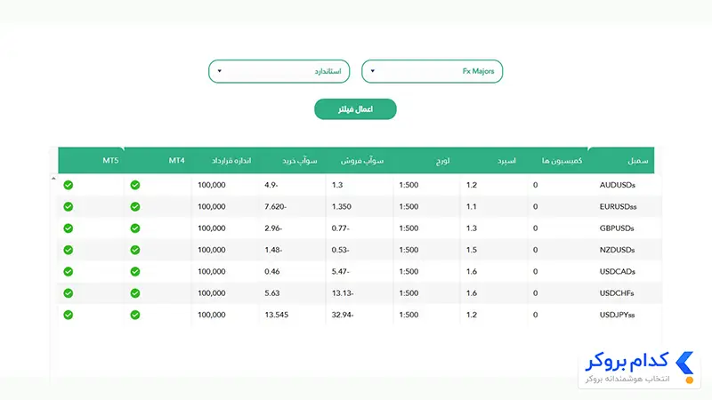Screen dimensions: 712x400
Task: Select the USDJPYss symbol cell
Action: 617,315
